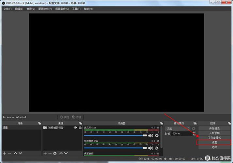Open the 工具(T) menu

pyautogui.click(x=76, y=9)
